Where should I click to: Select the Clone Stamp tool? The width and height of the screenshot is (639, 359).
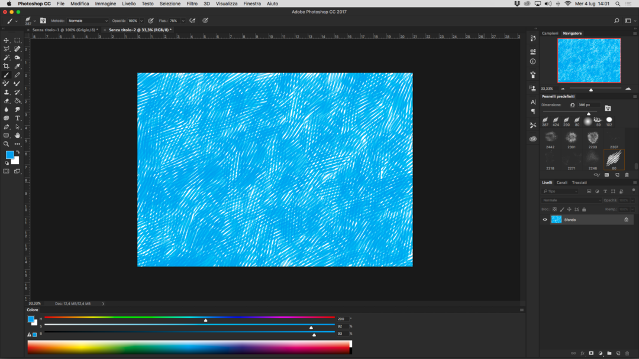[6, 92]
